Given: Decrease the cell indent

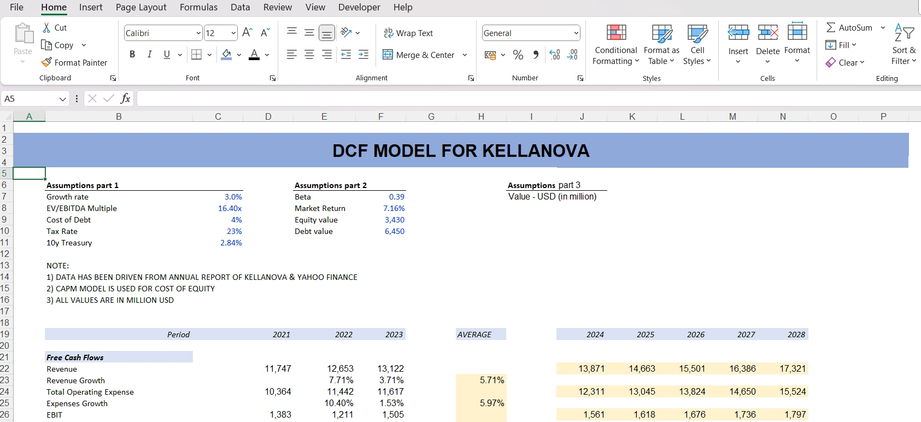Looking at the screenshot, I should click(346, 55).
